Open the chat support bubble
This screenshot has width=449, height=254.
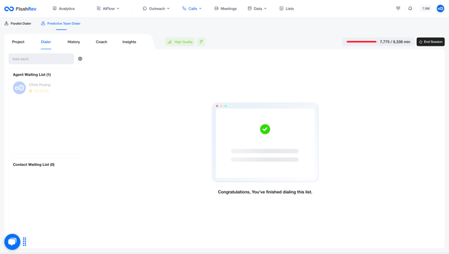pos(12,242)
